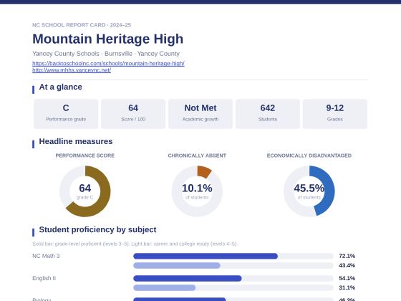Click the Yancey County Schools subtitle line
Viewport: 401px width, 301px height.
[106, 54]
